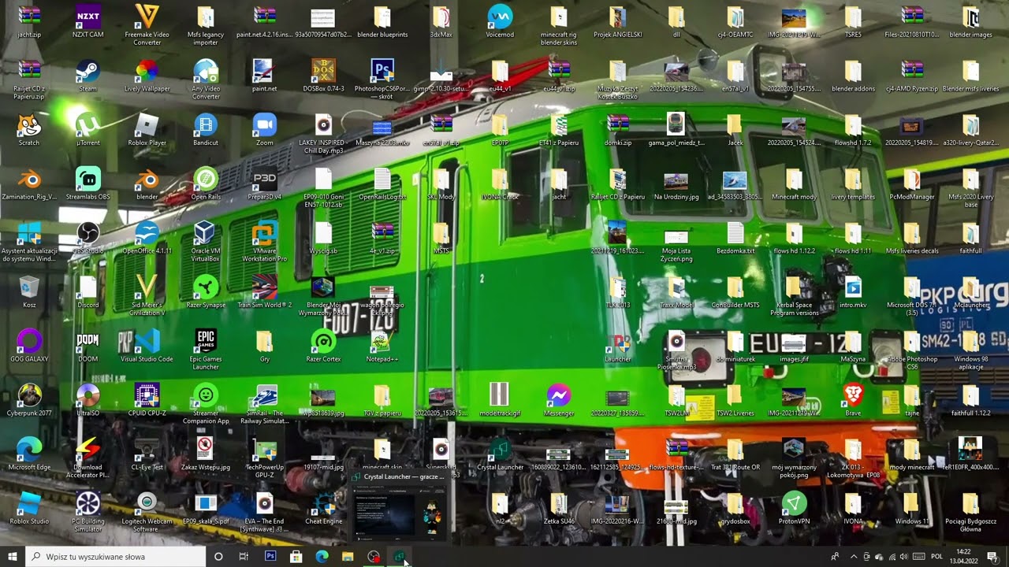Image resolution: width=1009 pixels, height=567 pixels.
Task: Open the Lively Wallpaper shortcut
Action: 147,76
